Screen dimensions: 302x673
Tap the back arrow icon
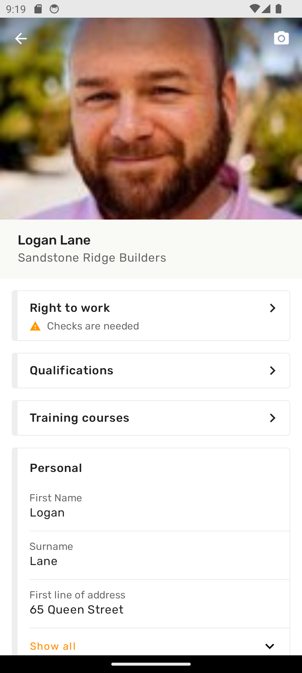(21, 38)
